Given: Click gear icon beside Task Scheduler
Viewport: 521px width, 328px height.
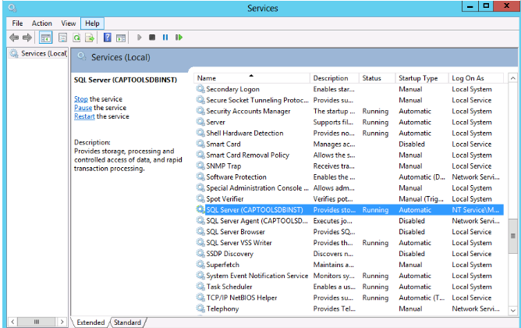Looking at the screenshot, I should coord(200,287).
